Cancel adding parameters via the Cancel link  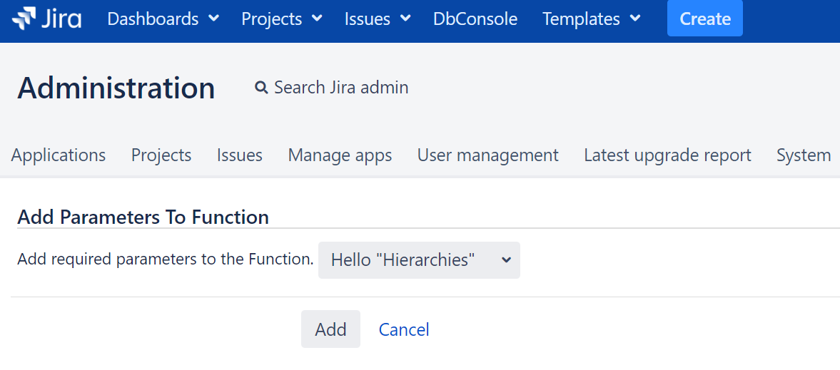coord(404,329)
